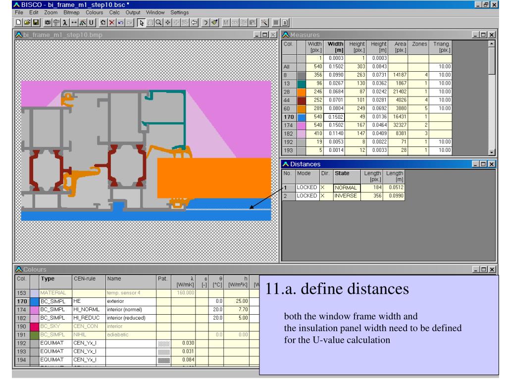Click the Type column header in Colours
The width and height of the screenshot is (507, 380).
point(55,282)
